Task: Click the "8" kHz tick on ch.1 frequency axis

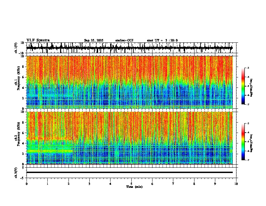Action: point(24,67)
